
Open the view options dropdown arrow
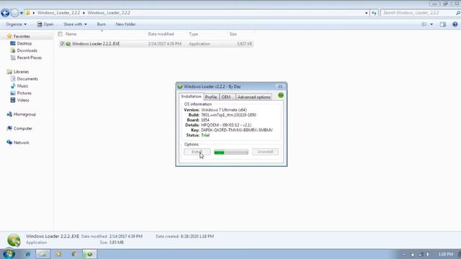431,24
